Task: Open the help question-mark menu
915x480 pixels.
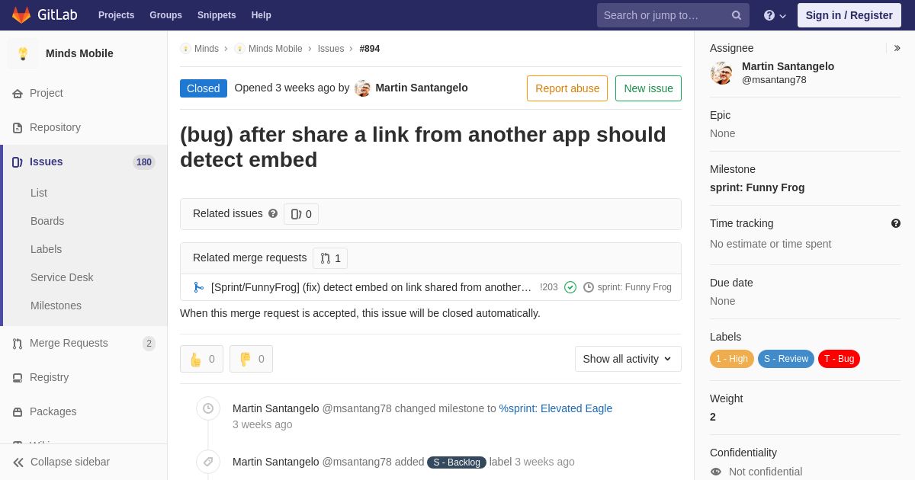Action: pyautogui.click(x=775, y=15)
